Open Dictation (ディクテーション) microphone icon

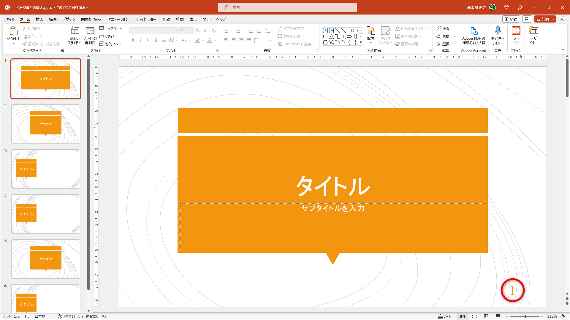point(498,31)
